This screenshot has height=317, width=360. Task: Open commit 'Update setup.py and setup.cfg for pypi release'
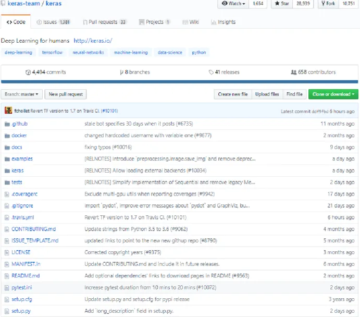pos(137,299)
